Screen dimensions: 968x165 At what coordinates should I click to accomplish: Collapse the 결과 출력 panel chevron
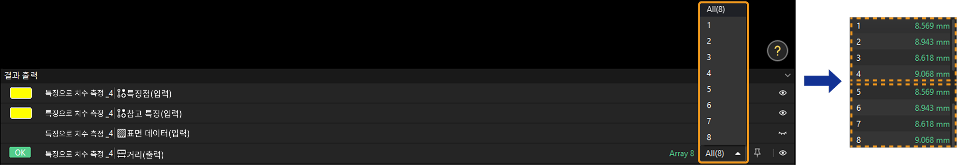click(x=787, y=75)
